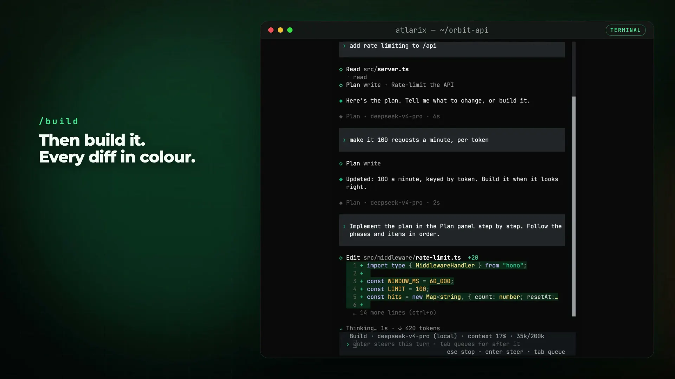The height and width of the screenshot is (379, 675).
Task: Click the "Plan write" line under the second prompt
Action: [x=363, y=164]
